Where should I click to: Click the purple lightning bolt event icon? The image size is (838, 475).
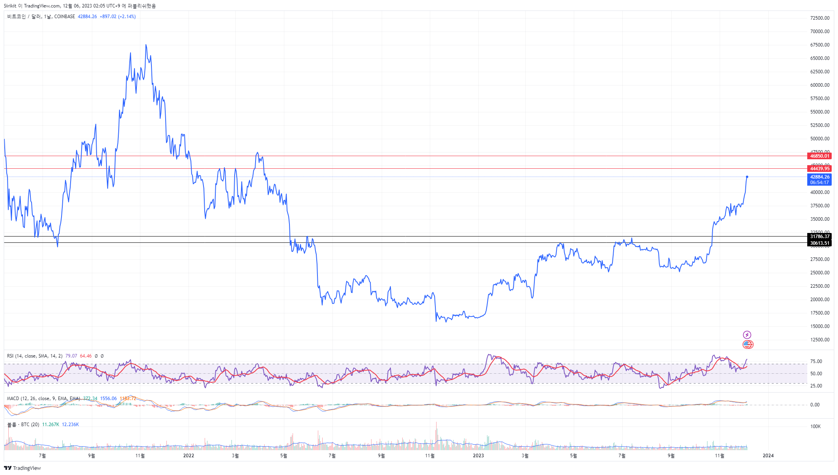(747, 335)
